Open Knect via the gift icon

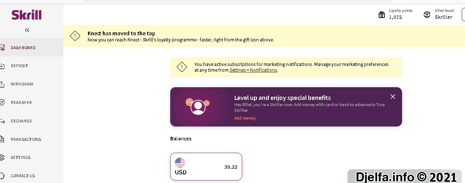coord(382,14)
